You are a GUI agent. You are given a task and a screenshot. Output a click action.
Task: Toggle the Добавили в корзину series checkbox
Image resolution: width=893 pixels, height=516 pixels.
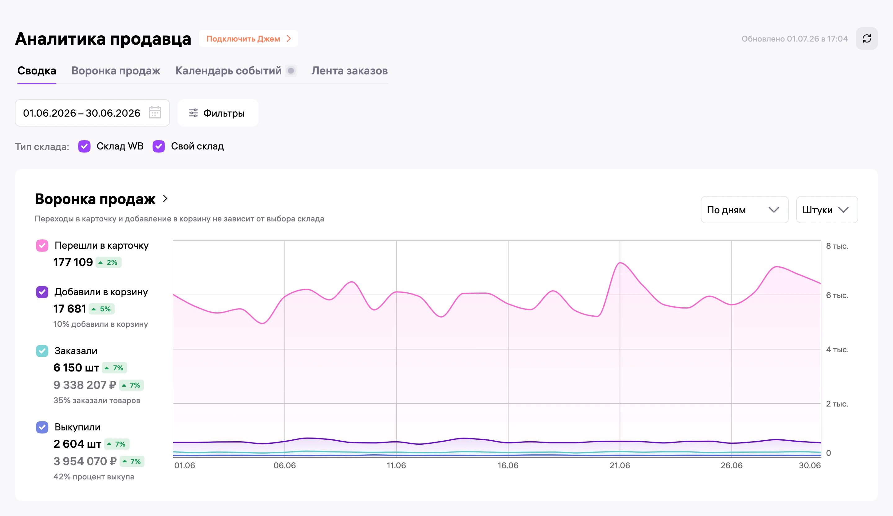(x=42, y=292)
